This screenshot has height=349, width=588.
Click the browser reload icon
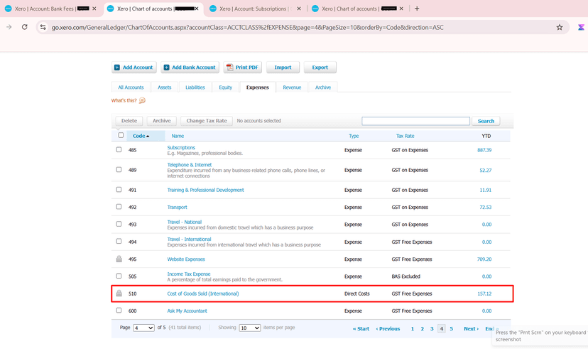point(24,27)
